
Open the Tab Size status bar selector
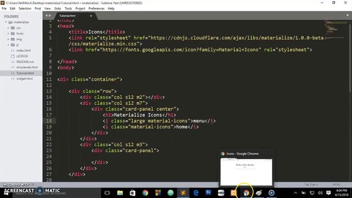[x=311, y=185]
